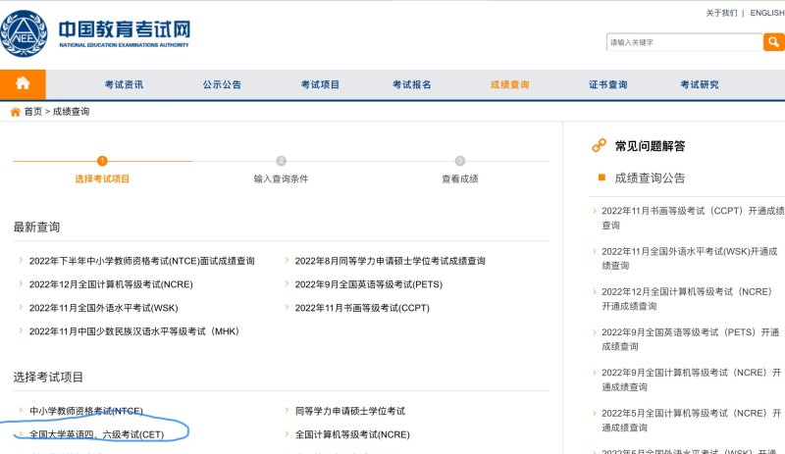The width and height of the screenshot is (785, 454).
Task: Click the 关于我们 link
Action: [x=721, y=13]
